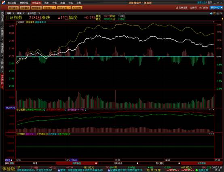Click the 2012.7.19 date in status bar
This screenshot has width=224, height=172.
[218, 168]
